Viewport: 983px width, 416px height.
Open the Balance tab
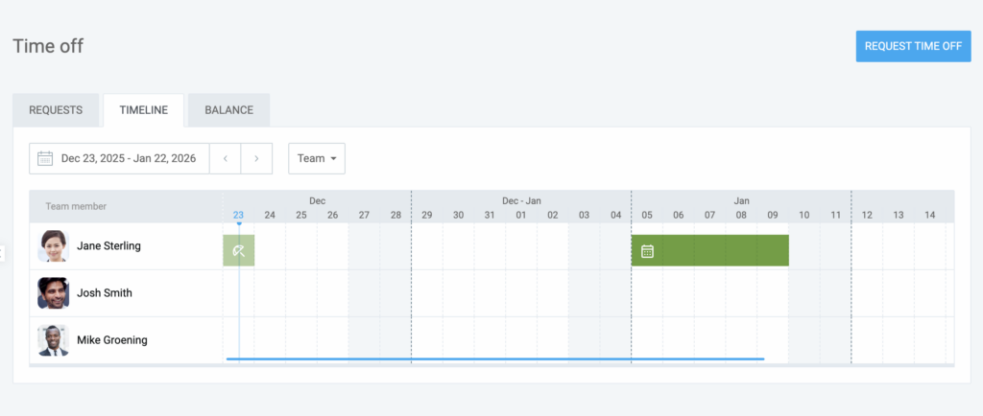click(228, 110)
